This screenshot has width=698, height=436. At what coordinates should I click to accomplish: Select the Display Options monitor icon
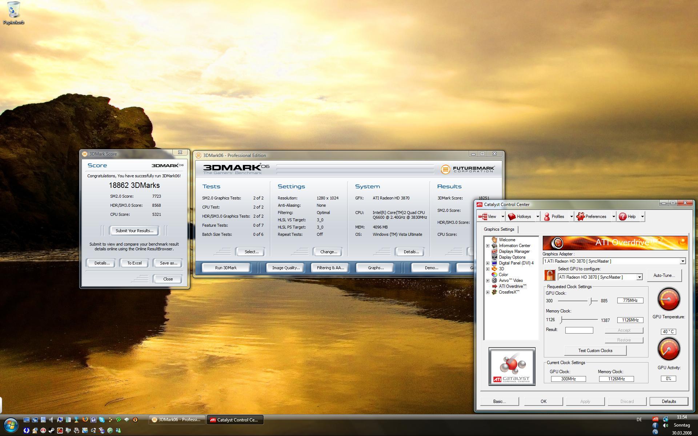494,257
